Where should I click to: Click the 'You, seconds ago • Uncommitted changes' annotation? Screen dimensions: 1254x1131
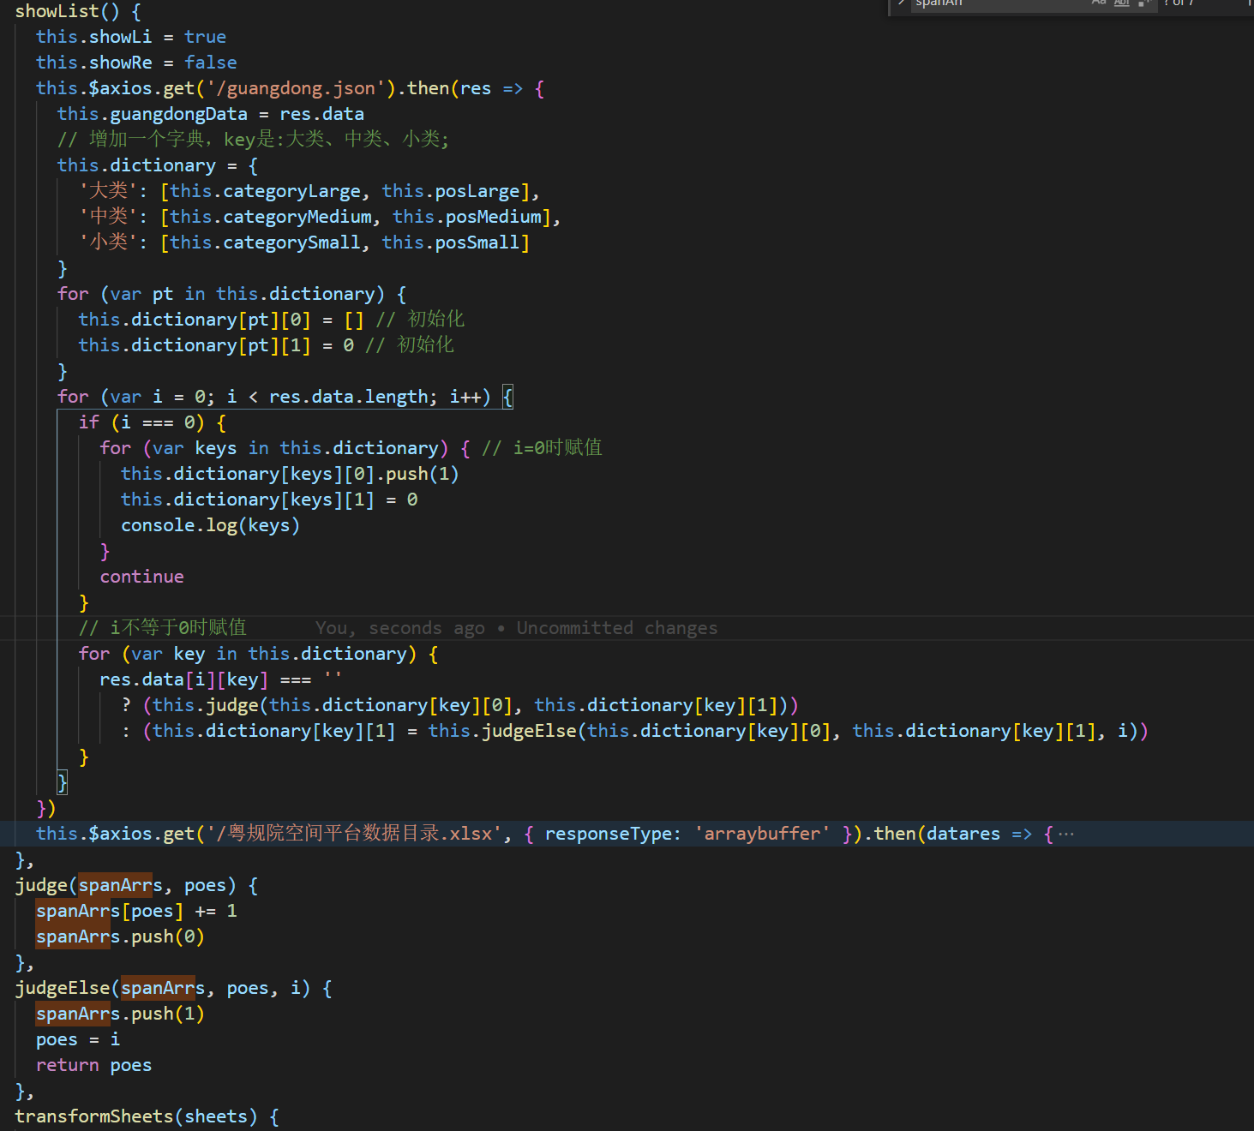tap(517, 628)
